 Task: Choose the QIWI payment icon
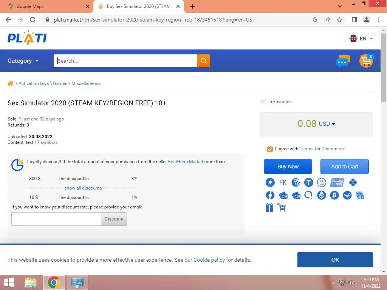tap(308, 195)
